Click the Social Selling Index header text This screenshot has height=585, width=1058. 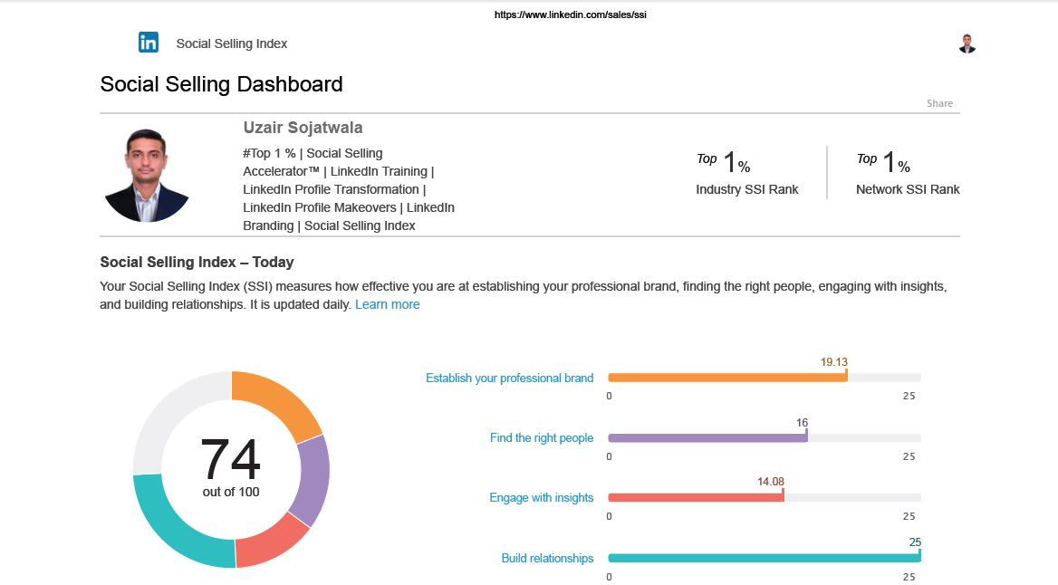(x=232, y=43)
